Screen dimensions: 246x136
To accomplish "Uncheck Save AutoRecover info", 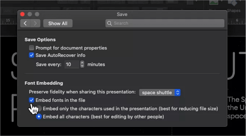I will (x=31, y=55).
